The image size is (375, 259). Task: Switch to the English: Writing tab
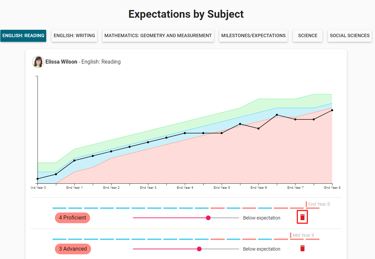click(74, 35)
